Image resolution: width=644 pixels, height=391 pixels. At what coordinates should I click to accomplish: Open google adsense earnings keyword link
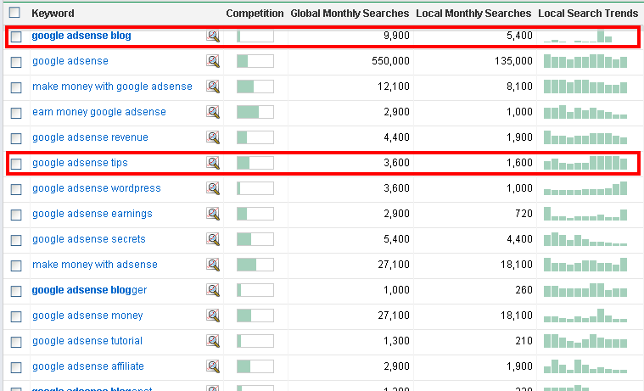point(92,214)
